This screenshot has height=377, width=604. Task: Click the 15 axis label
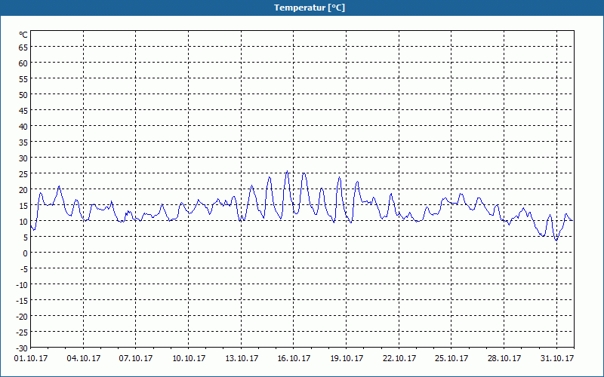point(23,205)
